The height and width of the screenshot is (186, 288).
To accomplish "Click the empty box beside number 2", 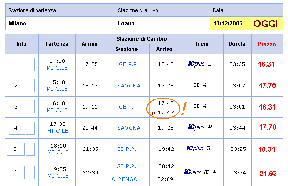I will pyautogui.click(x=30, y=86).
